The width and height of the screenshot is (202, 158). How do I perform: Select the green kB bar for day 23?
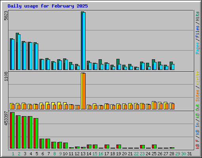tap(143, 147)
